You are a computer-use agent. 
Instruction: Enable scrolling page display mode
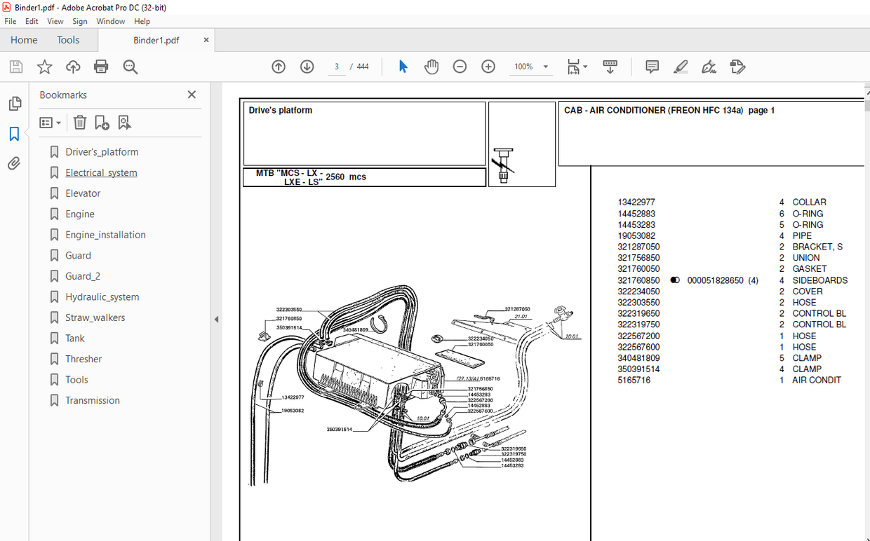point(610,67)
